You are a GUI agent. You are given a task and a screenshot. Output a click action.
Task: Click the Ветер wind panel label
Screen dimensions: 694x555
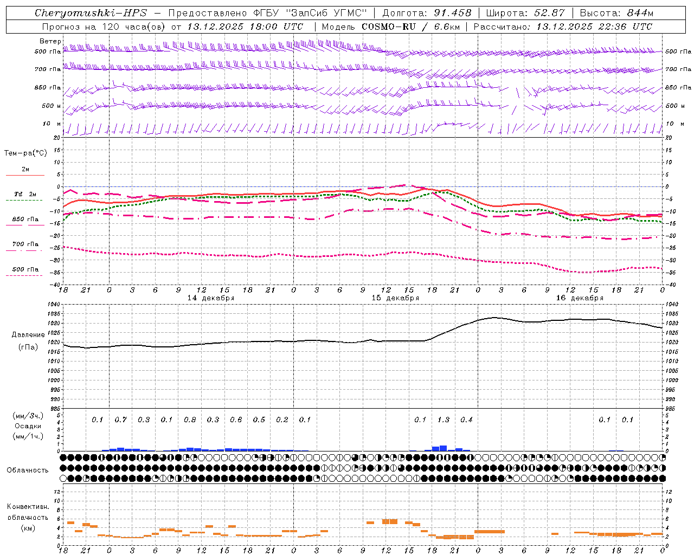coord(50,41)
